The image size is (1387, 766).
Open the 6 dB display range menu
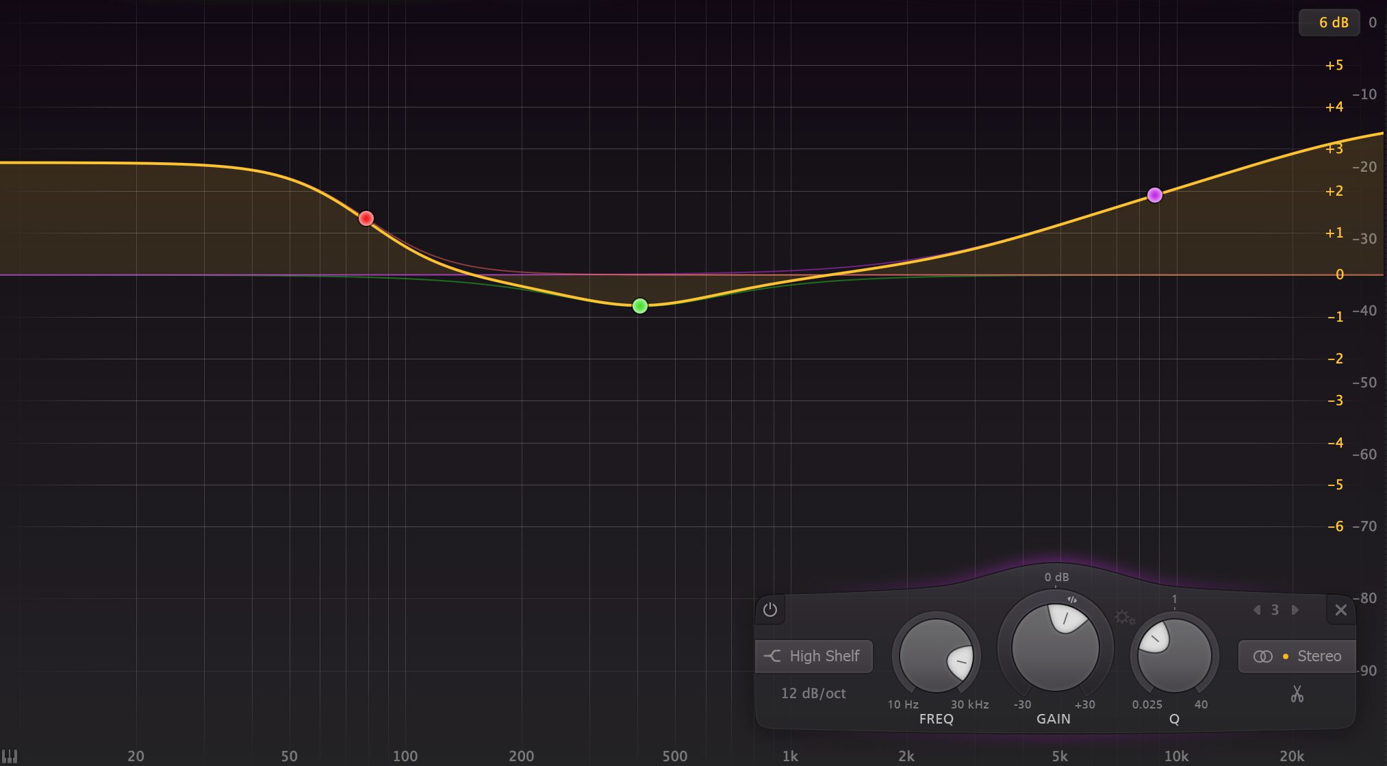coord(1329,23)
